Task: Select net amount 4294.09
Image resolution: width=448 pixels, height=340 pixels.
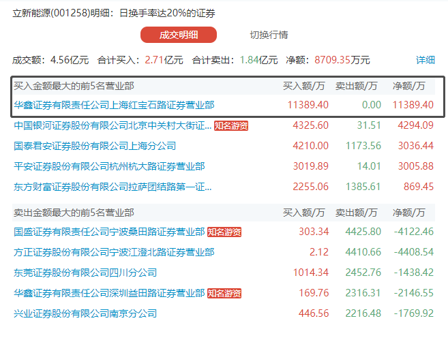Action: click(x=416, y=125)
